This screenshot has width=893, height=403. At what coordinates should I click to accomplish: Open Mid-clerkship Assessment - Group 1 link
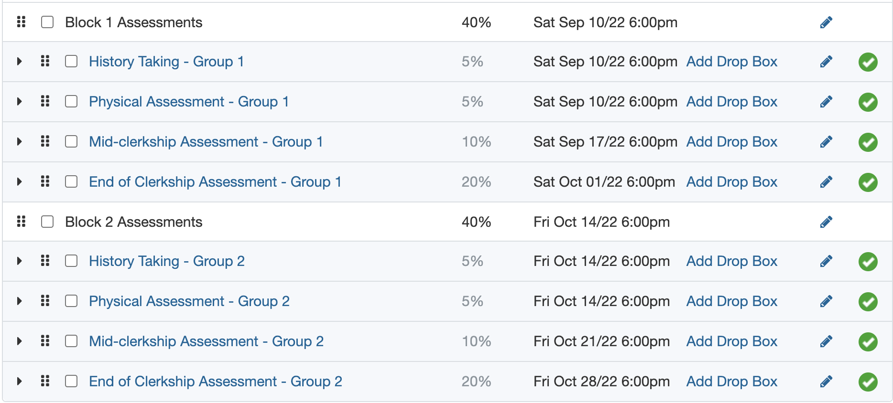tap(206, 142)
